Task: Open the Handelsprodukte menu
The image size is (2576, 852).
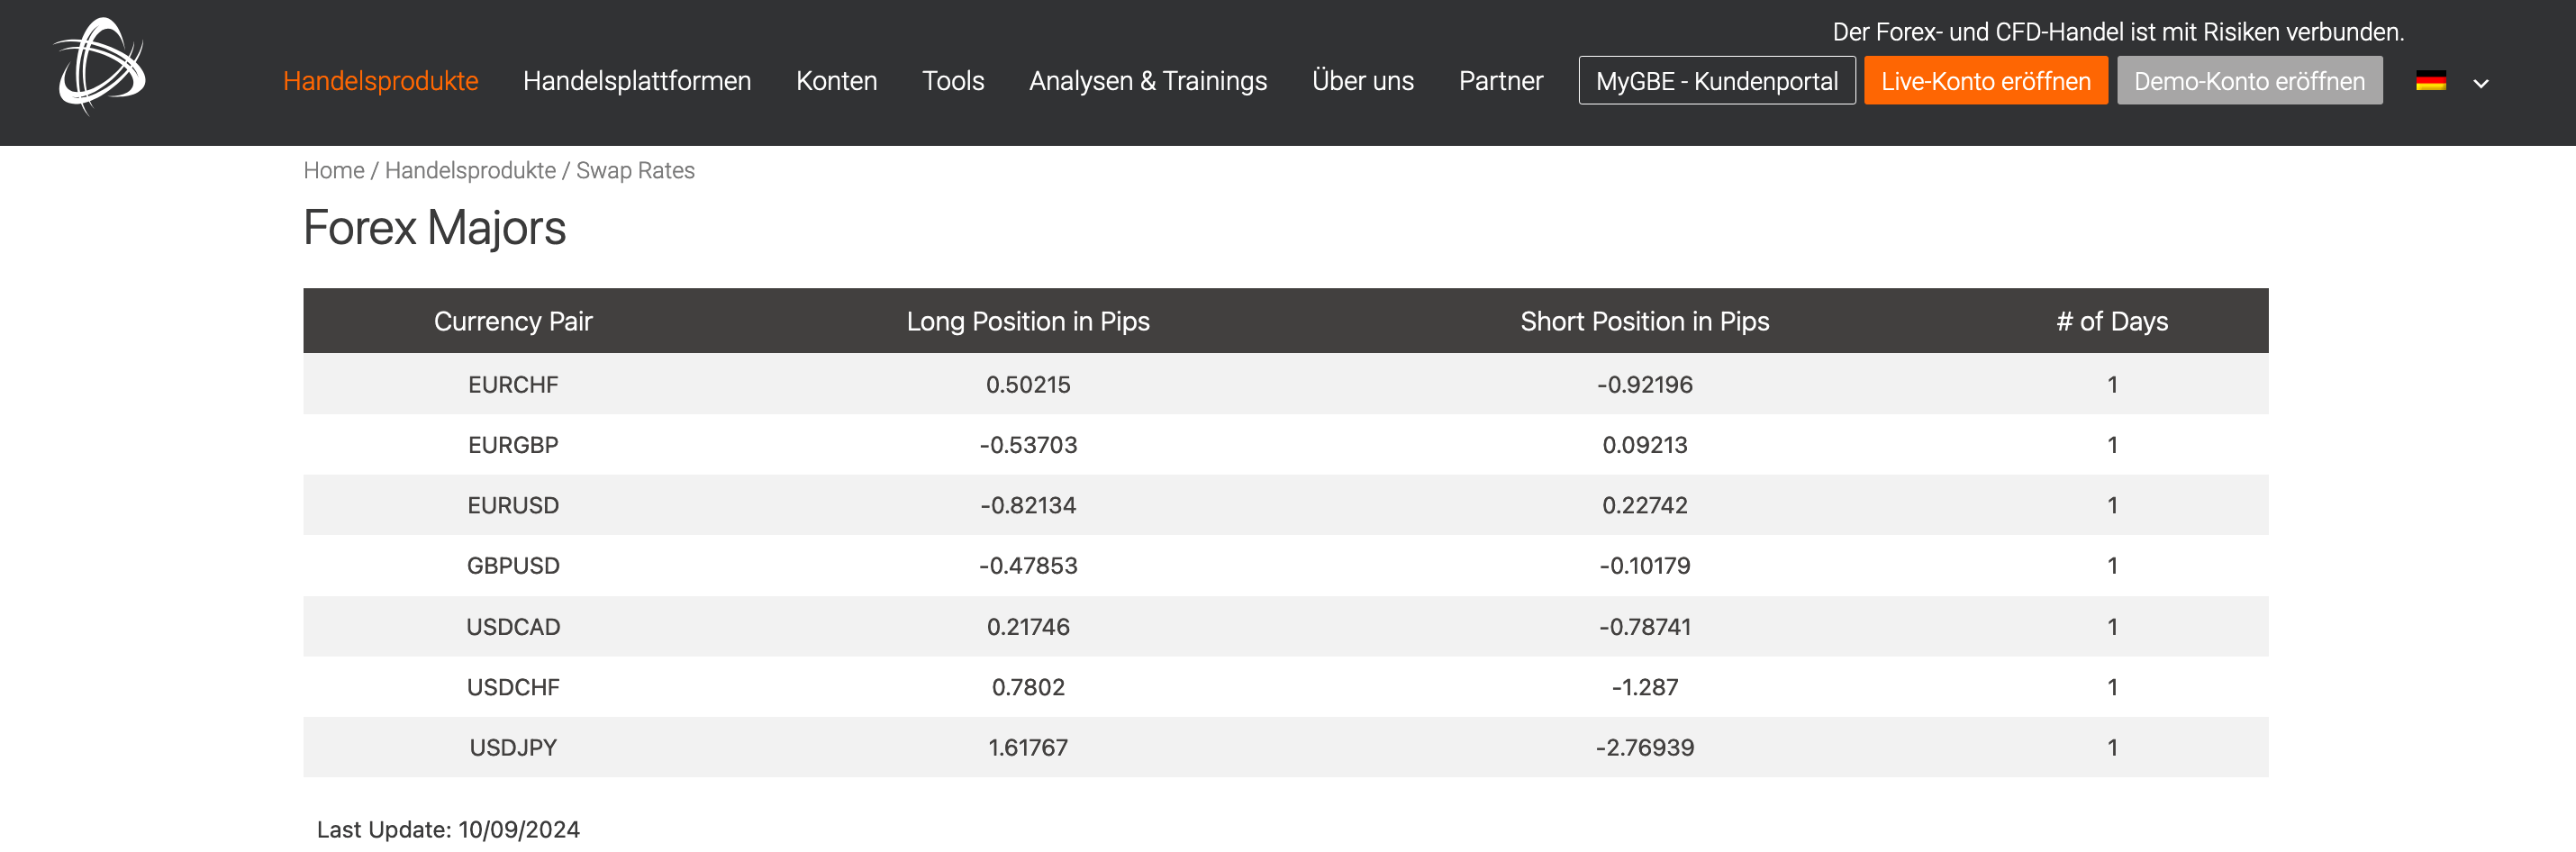Action: coord(380,81)
